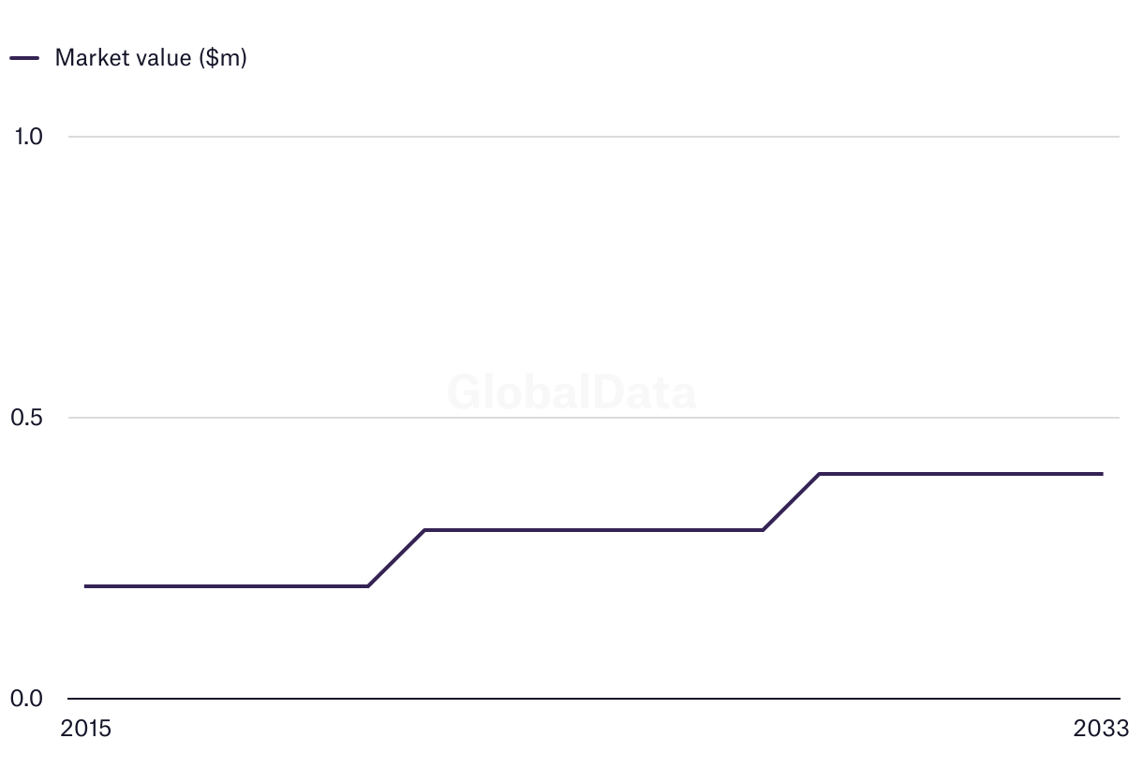Toggle the Market value ($m) legend label
Image resolution: width=1143 pixels, height=783 pixels.
151,57
